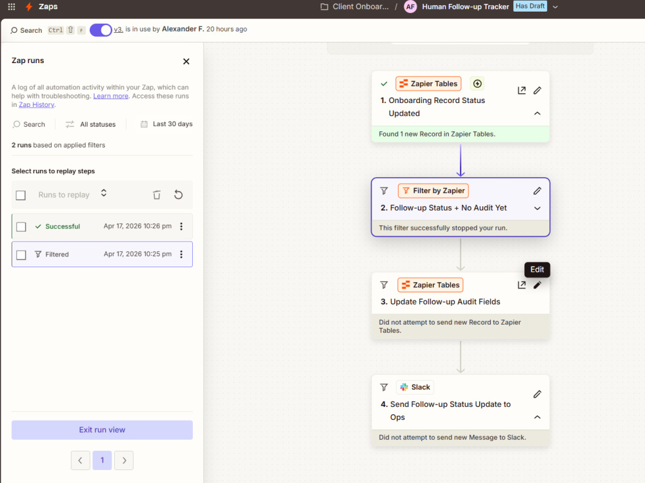Select step 2 title Follow-up Status + No Audit Yet
Screen dimensions: 645x483
[448, 208]
